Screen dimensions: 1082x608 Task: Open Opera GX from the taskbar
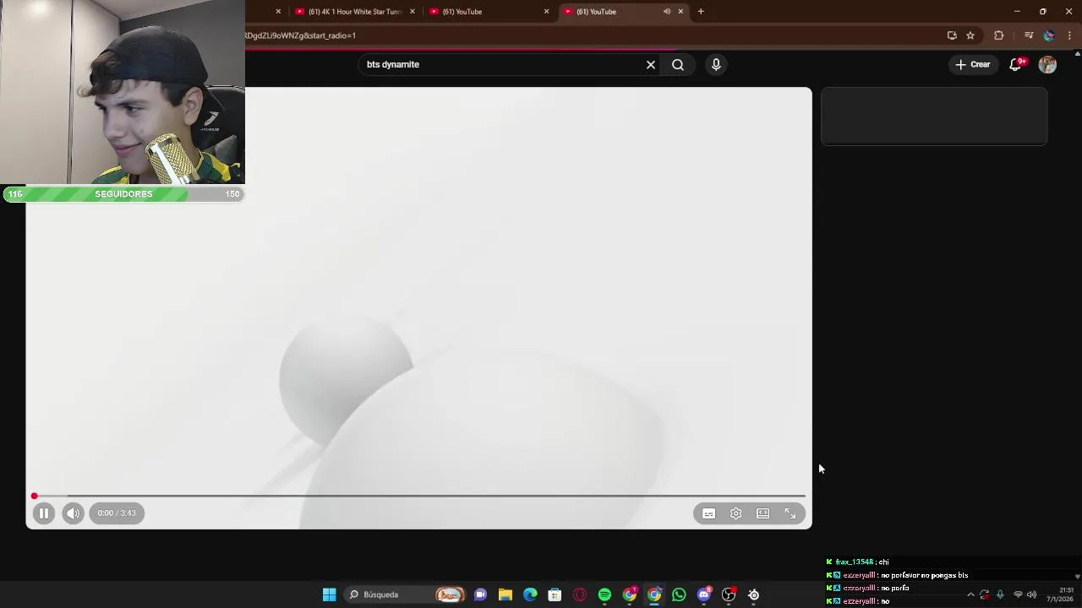580,594
